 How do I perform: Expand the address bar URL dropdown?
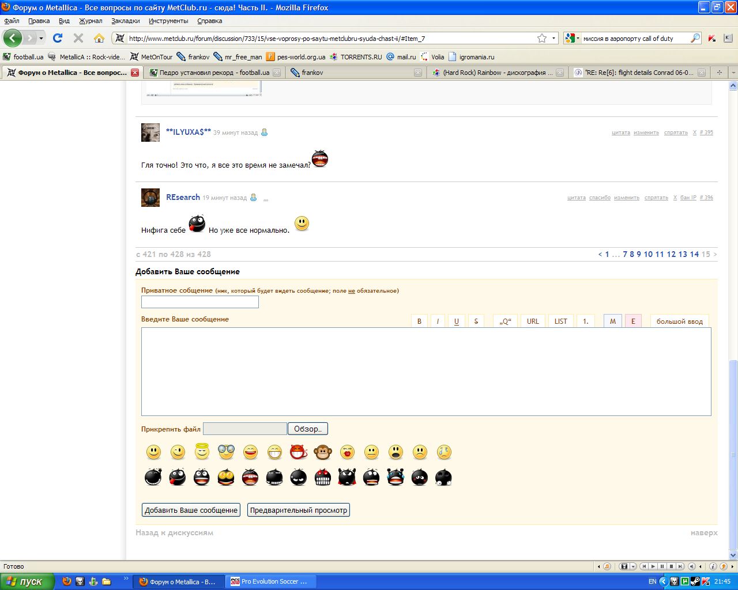click(x=554, y=38)
